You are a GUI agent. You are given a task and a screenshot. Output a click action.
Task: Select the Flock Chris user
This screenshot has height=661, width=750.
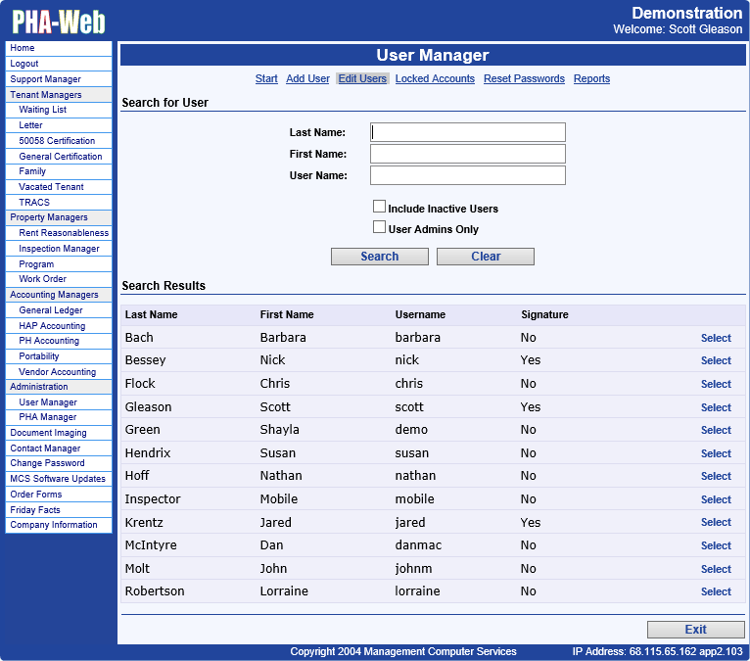pyautogui.click(x=716, y=384)
